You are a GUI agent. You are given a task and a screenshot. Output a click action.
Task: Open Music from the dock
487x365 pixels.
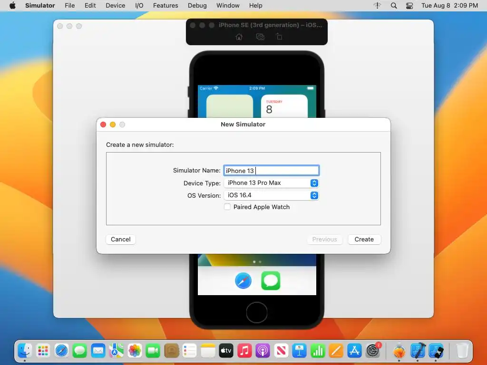(x=244, y=351)
